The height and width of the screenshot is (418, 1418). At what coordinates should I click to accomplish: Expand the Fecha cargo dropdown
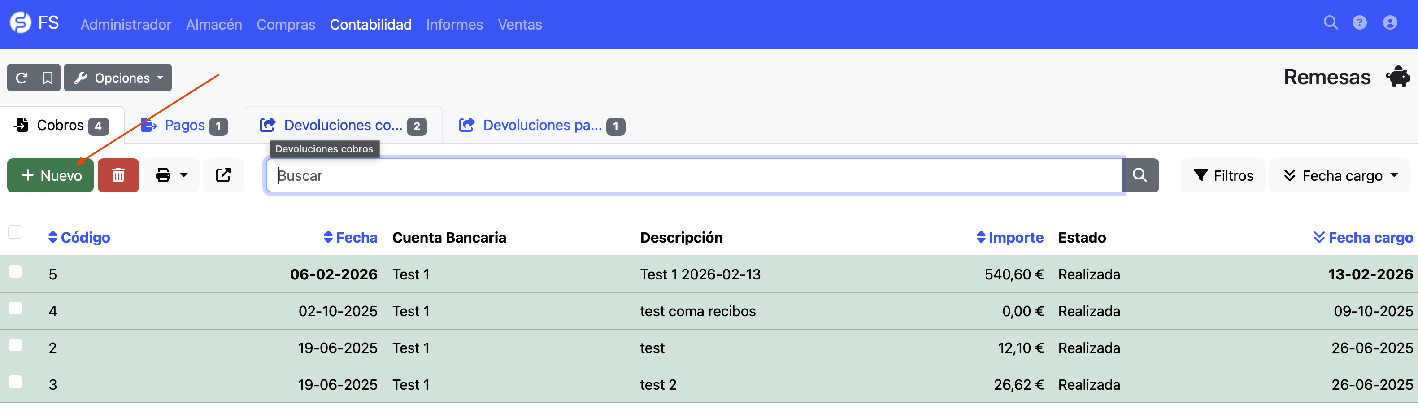tap(1340, 175)
